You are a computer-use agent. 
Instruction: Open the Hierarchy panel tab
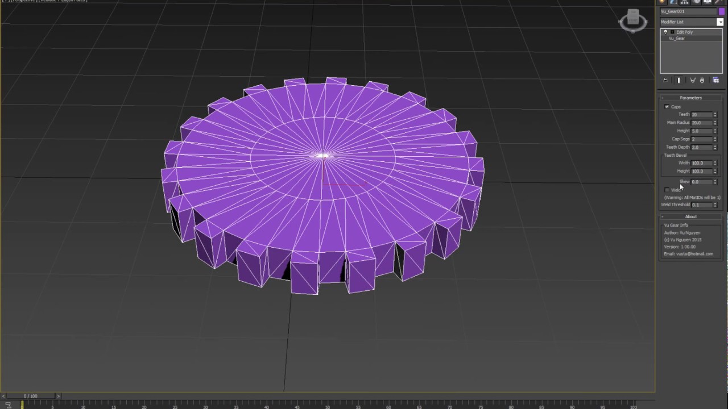click(x=685, y=2)
